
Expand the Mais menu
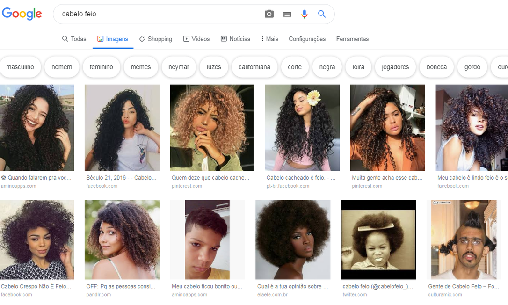tap(269, 39)
